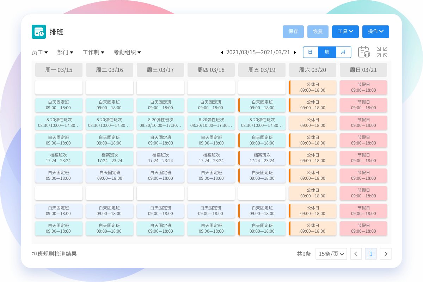Go to previous page in pagination
The height and width of the screenshot is (282, 423).
pos(356,254)
